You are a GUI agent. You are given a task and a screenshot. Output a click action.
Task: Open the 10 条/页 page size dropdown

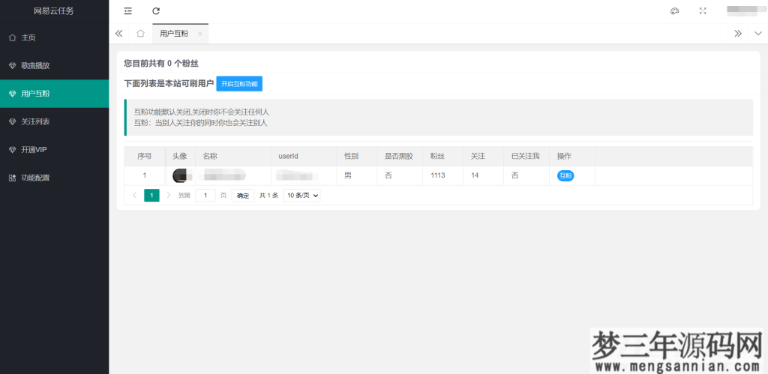tap(301, 195)
